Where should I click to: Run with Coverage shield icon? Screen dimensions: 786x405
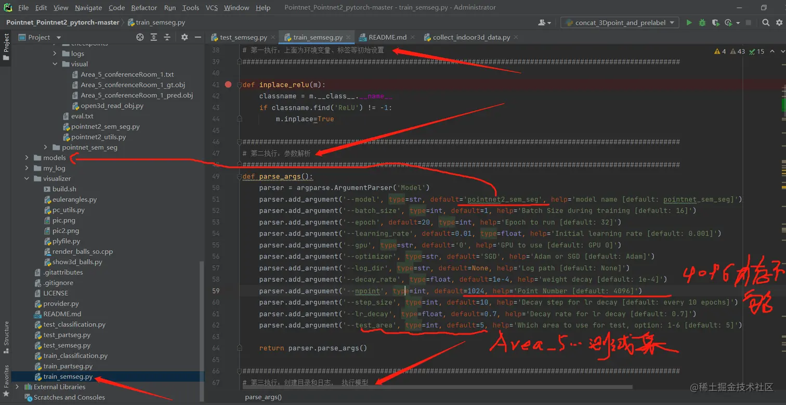[x=715, y=23]
